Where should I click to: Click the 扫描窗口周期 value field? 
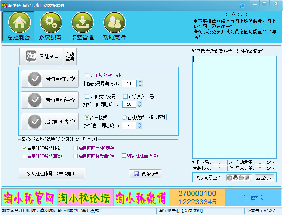129,126
